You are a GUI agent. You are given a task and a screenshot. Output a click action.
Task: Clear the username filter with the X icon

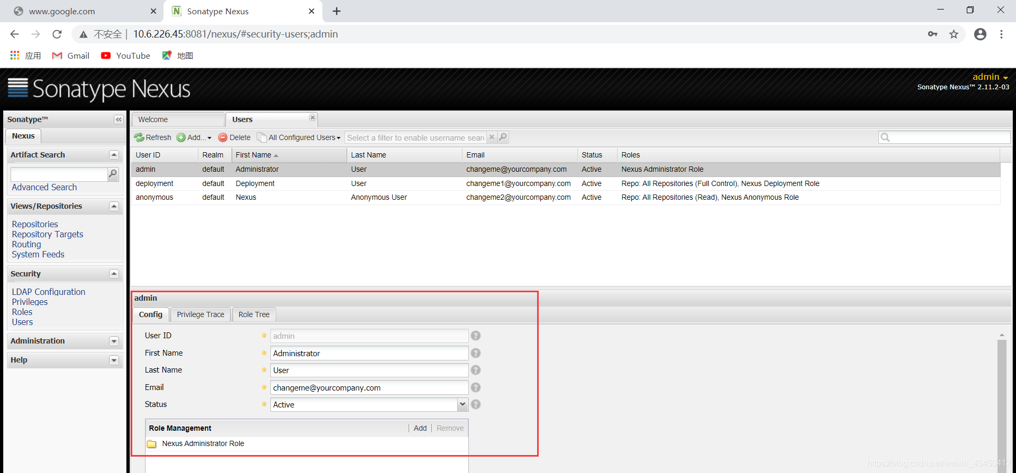[x=492, y=137]
